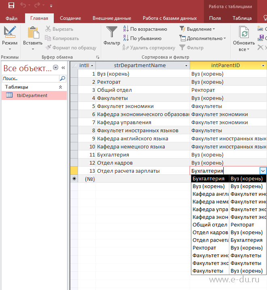Click the new record row selector asterisk
The image size is (267, 290).
[74, 179]
